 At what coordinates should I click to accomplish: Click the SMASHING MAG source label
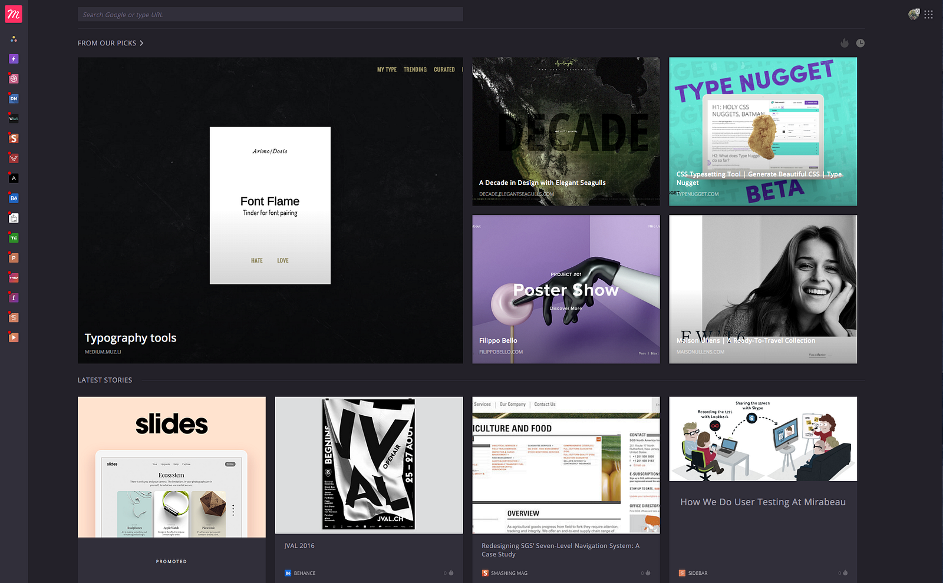point(509,573)
